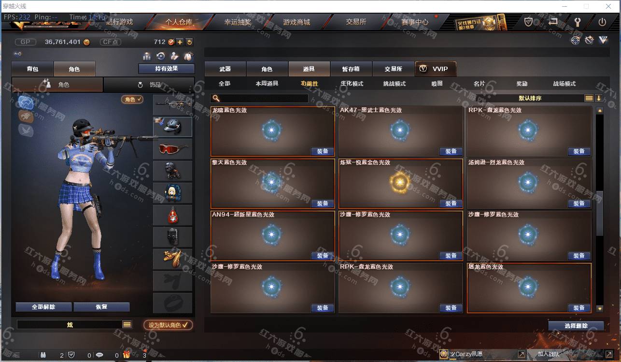Open settings via the wrench icon
This screenshot has width=621, height=362.
[x=577, y=22]
